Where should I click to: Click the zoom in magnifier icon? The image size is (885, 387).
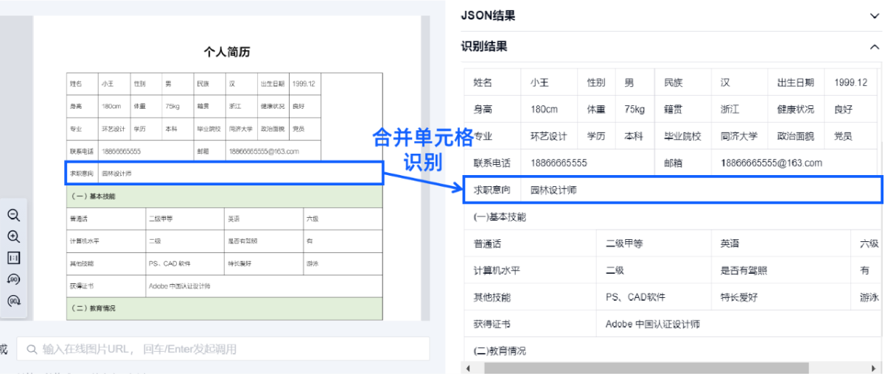point(13,237)
